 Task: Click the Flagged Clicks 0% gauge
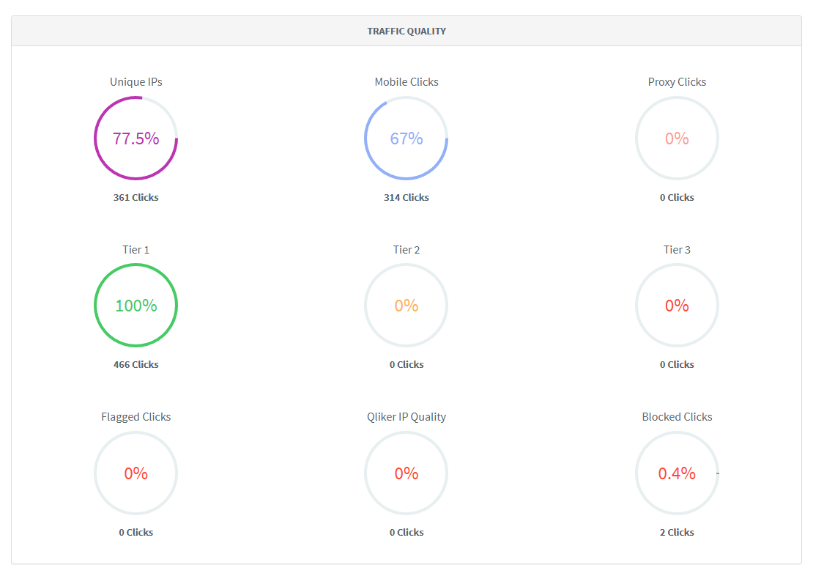click(135, 473)
